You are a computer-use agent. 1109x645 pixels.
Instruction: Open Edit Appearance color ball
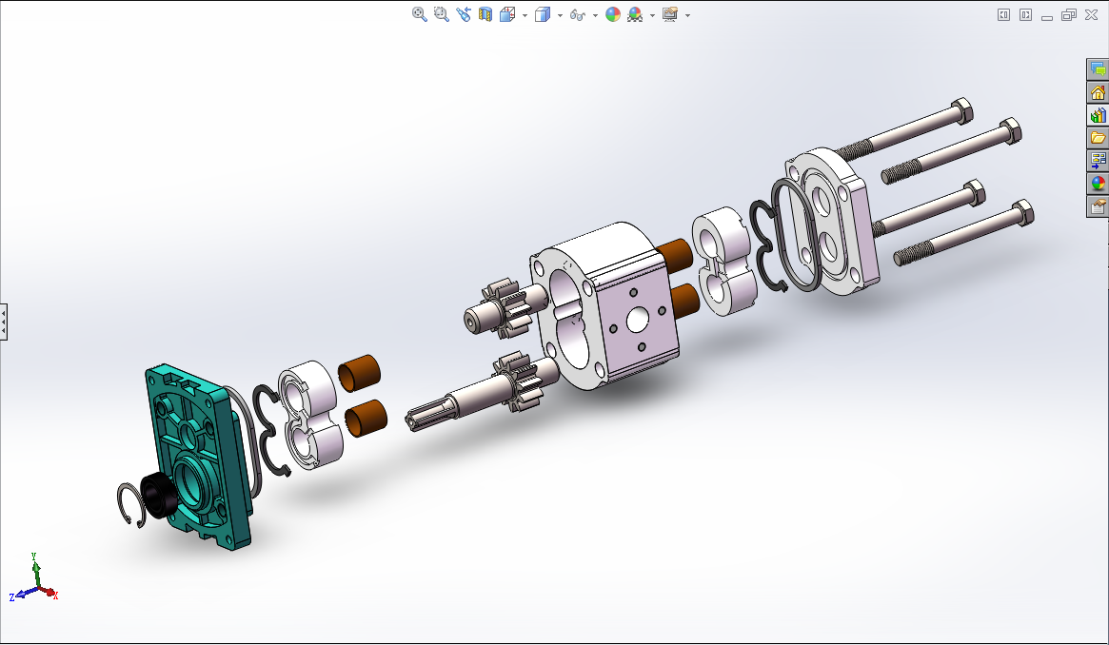[613, 14]
